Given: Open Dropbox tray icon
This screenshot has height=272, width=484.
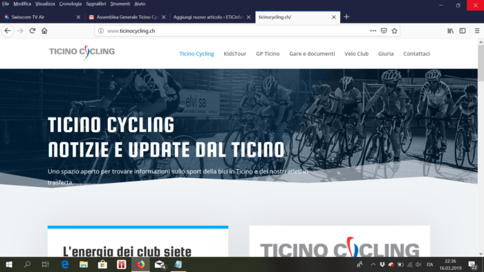Looking at the screenshot, I should point(382,264).
